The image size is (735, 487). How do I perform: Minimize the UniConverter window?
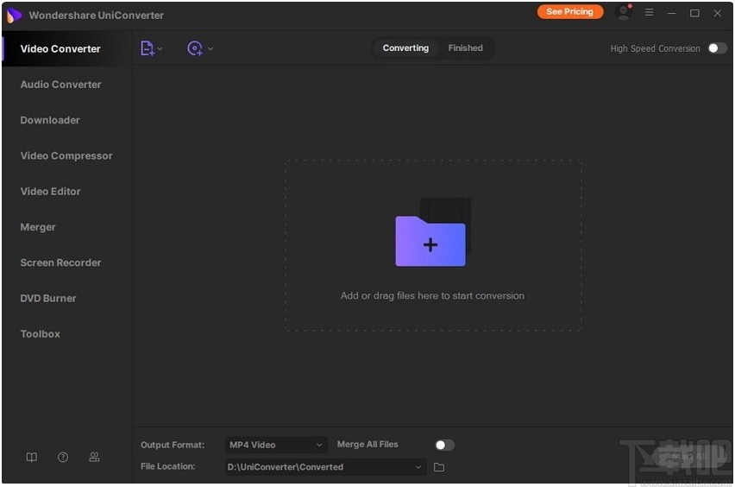672,13
